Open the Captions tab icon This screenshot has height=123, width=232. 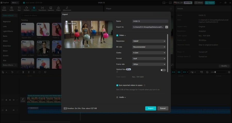tap(51, 9)
